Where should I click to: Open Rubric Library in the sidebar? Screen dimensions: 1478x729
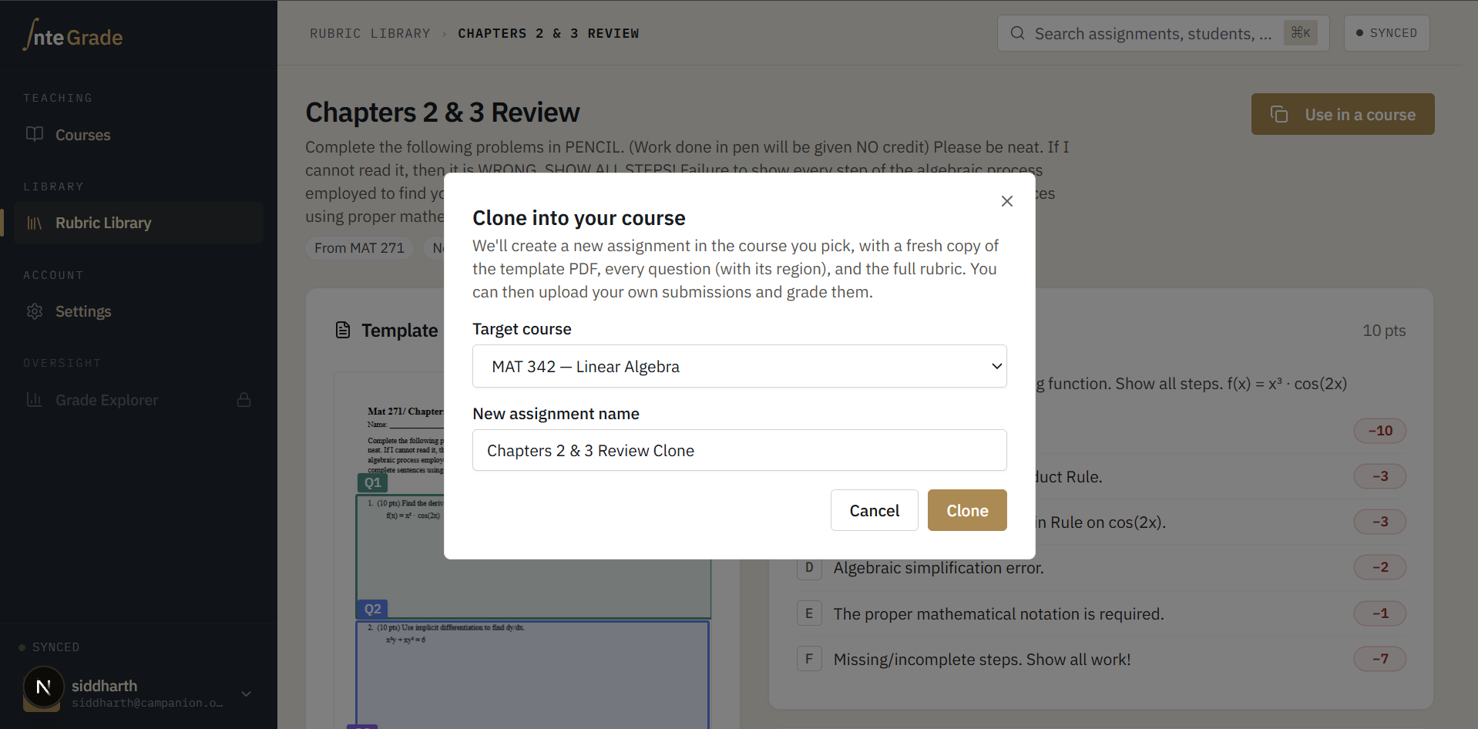pyautogui.click(x=139, y=223)
